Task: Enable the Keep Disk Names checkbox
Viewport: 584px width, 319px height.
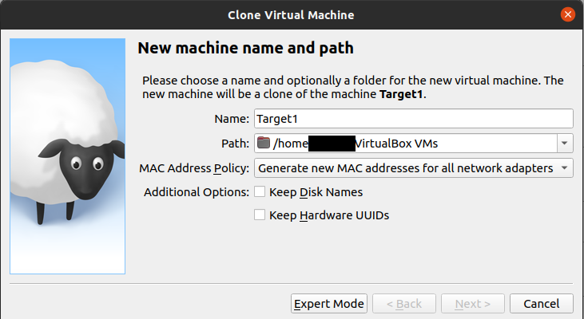Action: click(x=260, y=192)
